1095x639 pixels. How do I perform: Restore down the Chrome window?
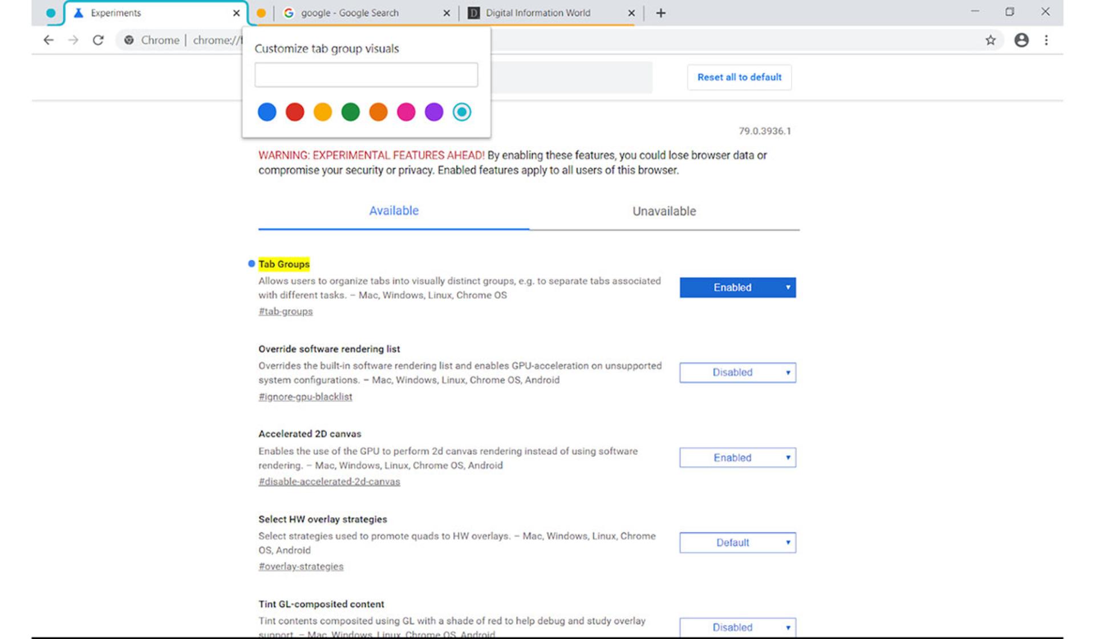(x=1010, y=12)
